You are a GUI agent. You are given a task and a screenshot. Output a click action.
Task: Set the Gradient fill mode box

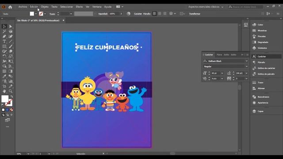point(8,110)
